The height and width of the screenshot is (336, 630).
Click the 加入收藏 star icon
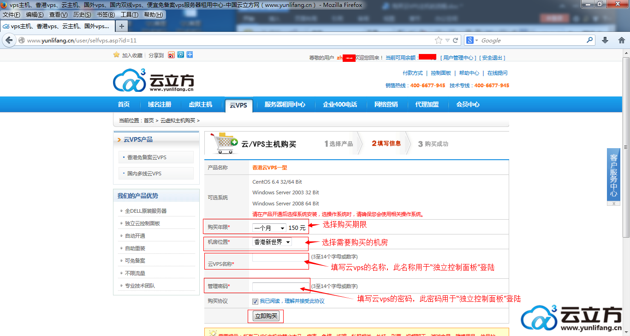116,55
